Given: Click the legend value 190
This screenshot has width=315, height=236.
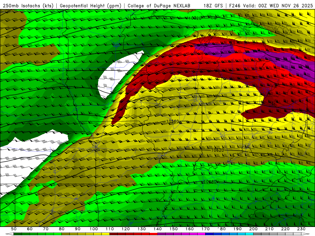Looking at the screenshot, I should [x=237, y=229].
